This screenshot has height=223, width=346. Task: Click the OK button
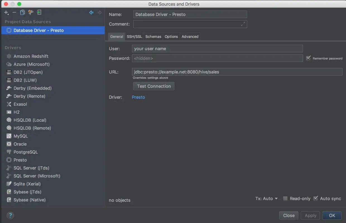[x=332, y=215]
